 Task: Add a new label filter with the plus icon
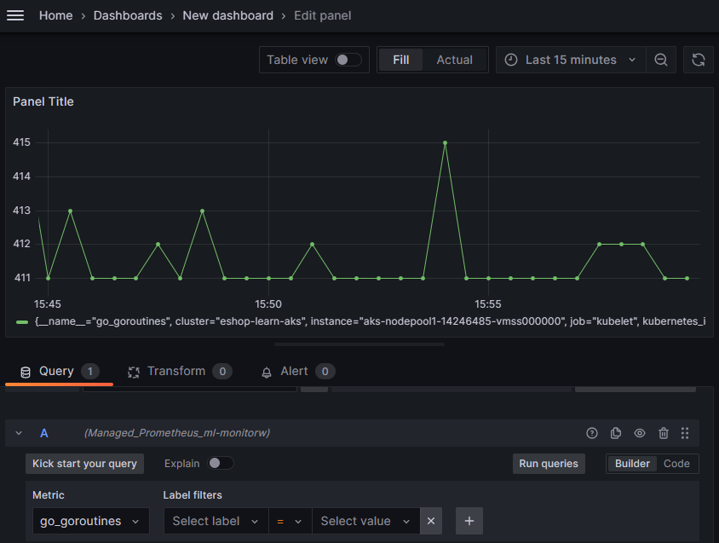click(468, 521)
